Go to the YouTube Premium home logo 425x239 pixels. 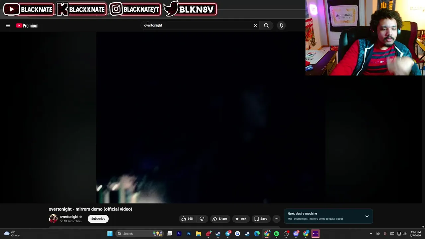tap(27, 26)
